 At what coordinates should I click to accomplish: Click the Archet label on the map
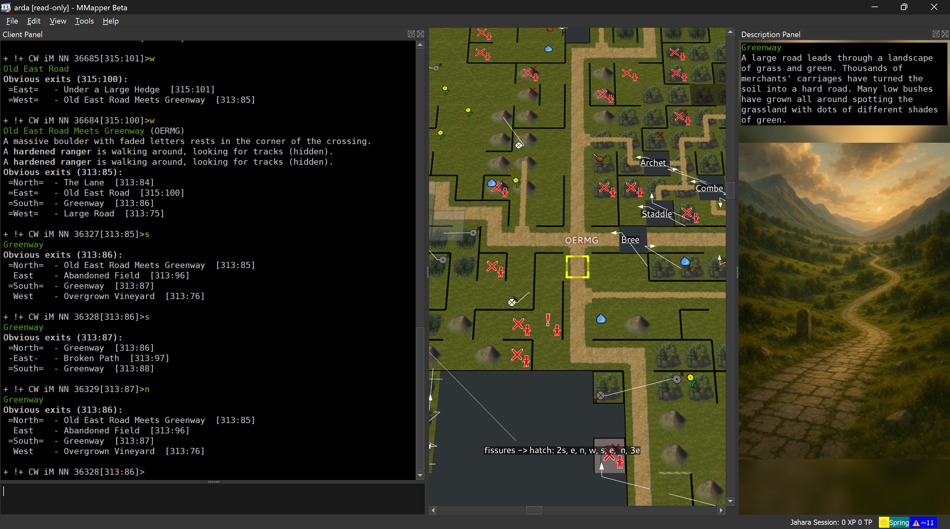[653, 162]
